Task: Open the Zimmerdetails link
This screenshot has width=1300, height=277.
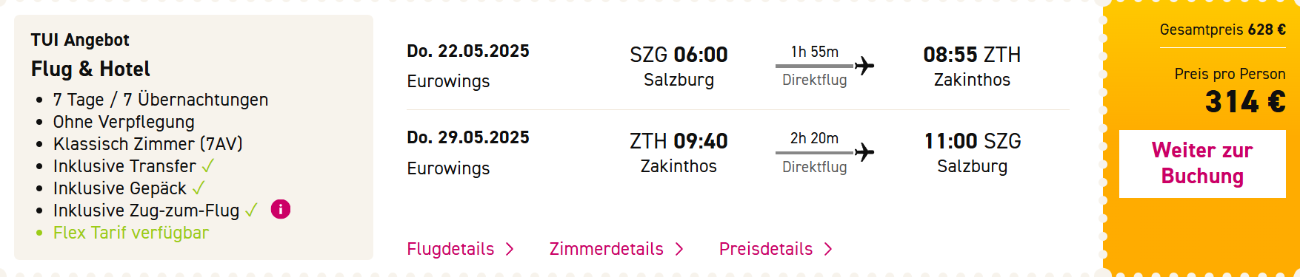Action: pos(606,249)
